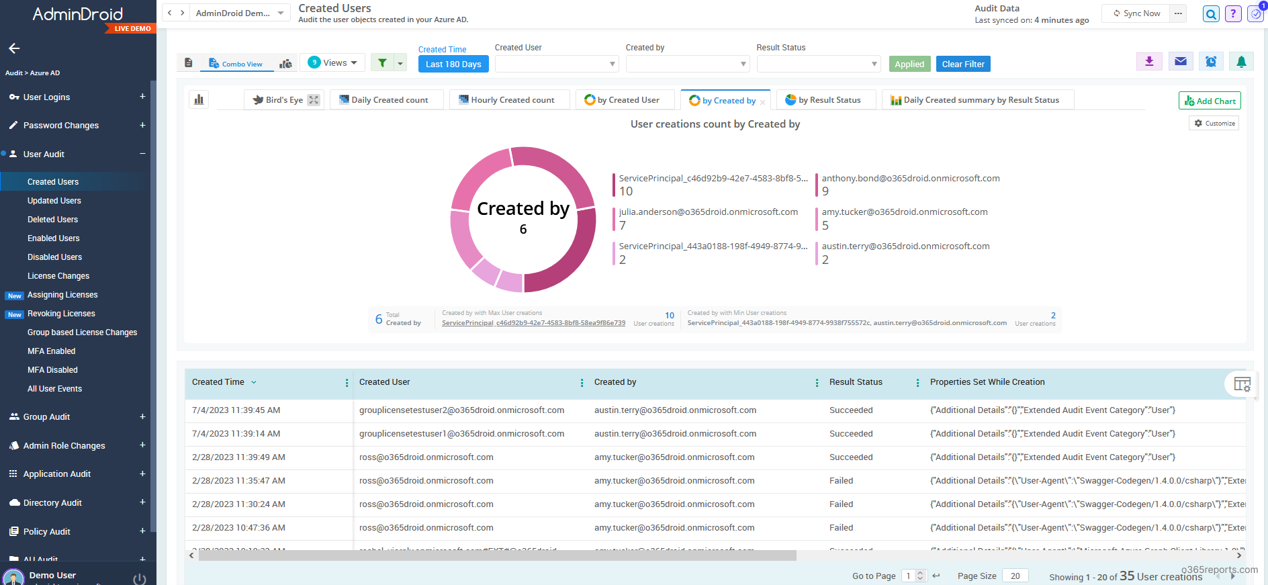Open Updated Users report
The width and height of the screenshot is (1268, 585).
54,201
